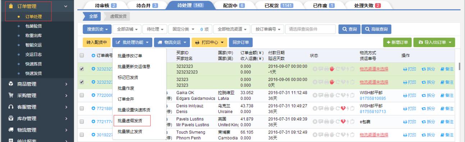Click the plus icon beside order 3019227
465x142 pixels.
[x=94, y=135]
